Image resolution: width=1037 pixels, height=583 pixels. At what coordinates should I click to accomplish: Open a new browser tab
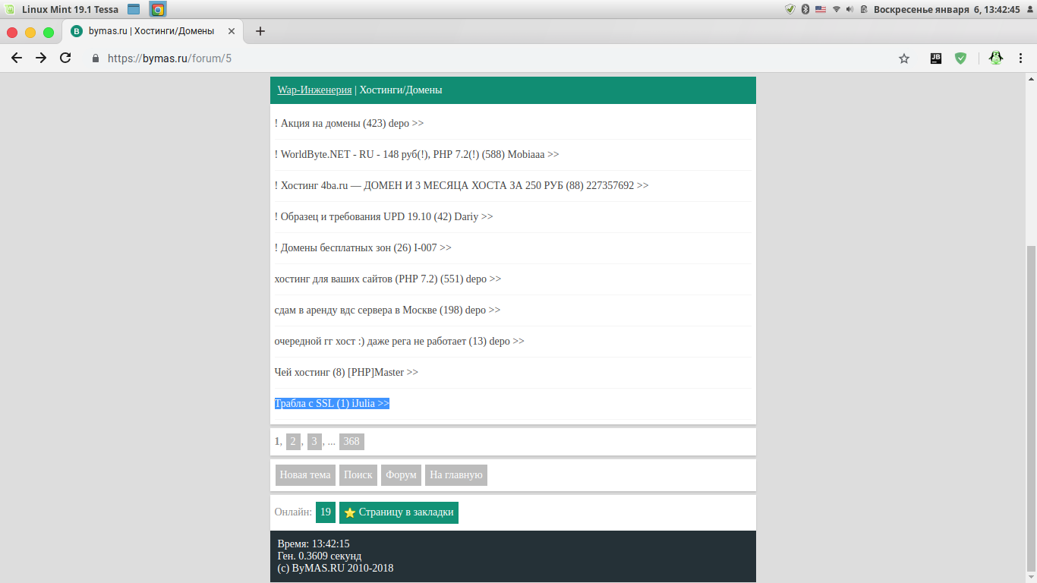pyautogui.click(x=260, y=31)
